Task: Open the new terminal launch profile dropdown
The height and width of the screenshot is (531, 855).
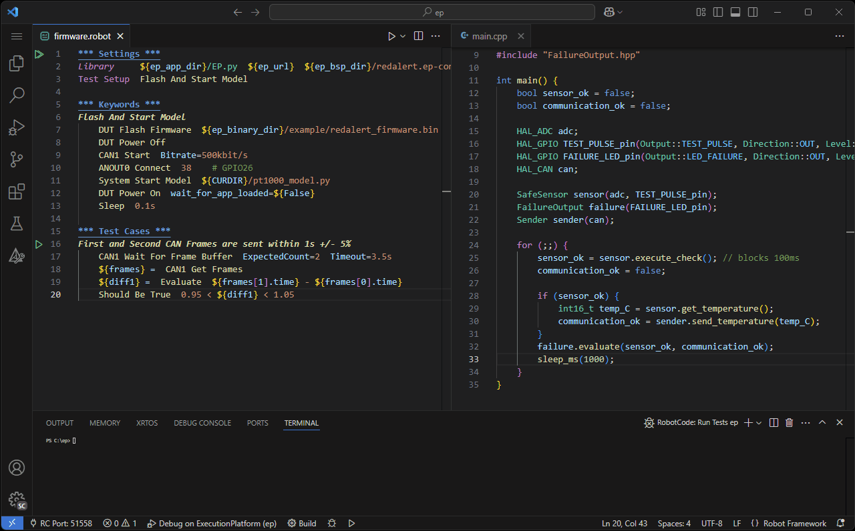Action: click(x=759, y=423)
